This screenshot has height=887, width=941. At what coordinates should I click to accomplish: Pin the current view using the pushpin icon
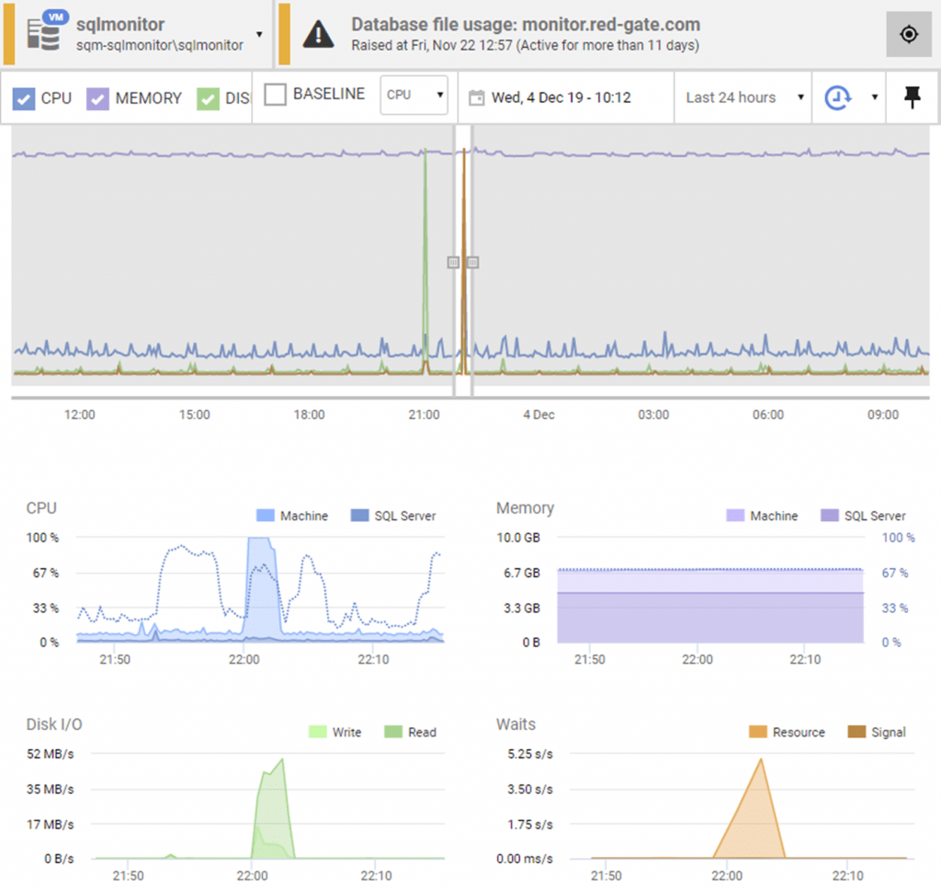[912, 97]
